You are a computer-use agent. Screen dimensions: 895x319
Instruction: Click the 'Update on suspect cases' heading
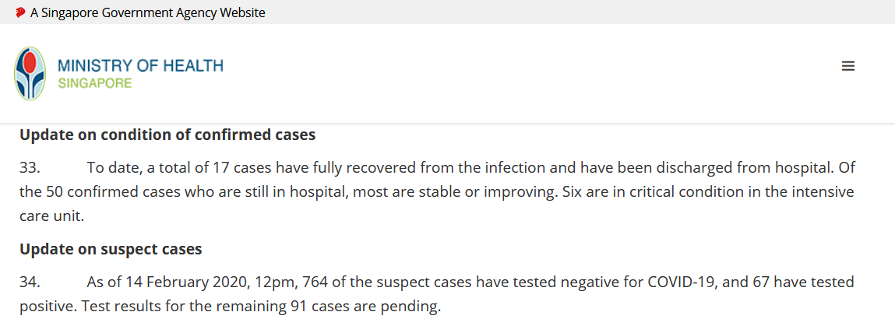[111, 250]
